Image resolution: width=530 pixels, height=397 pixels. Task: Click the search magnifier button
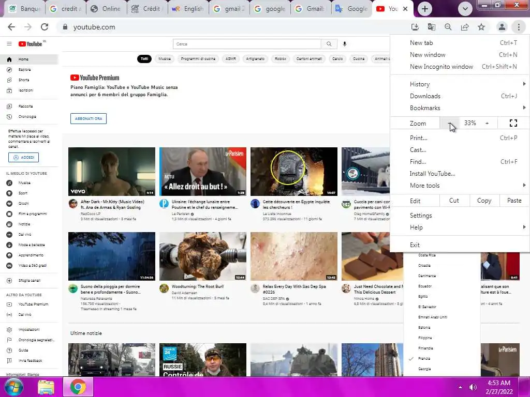(329, 44)
